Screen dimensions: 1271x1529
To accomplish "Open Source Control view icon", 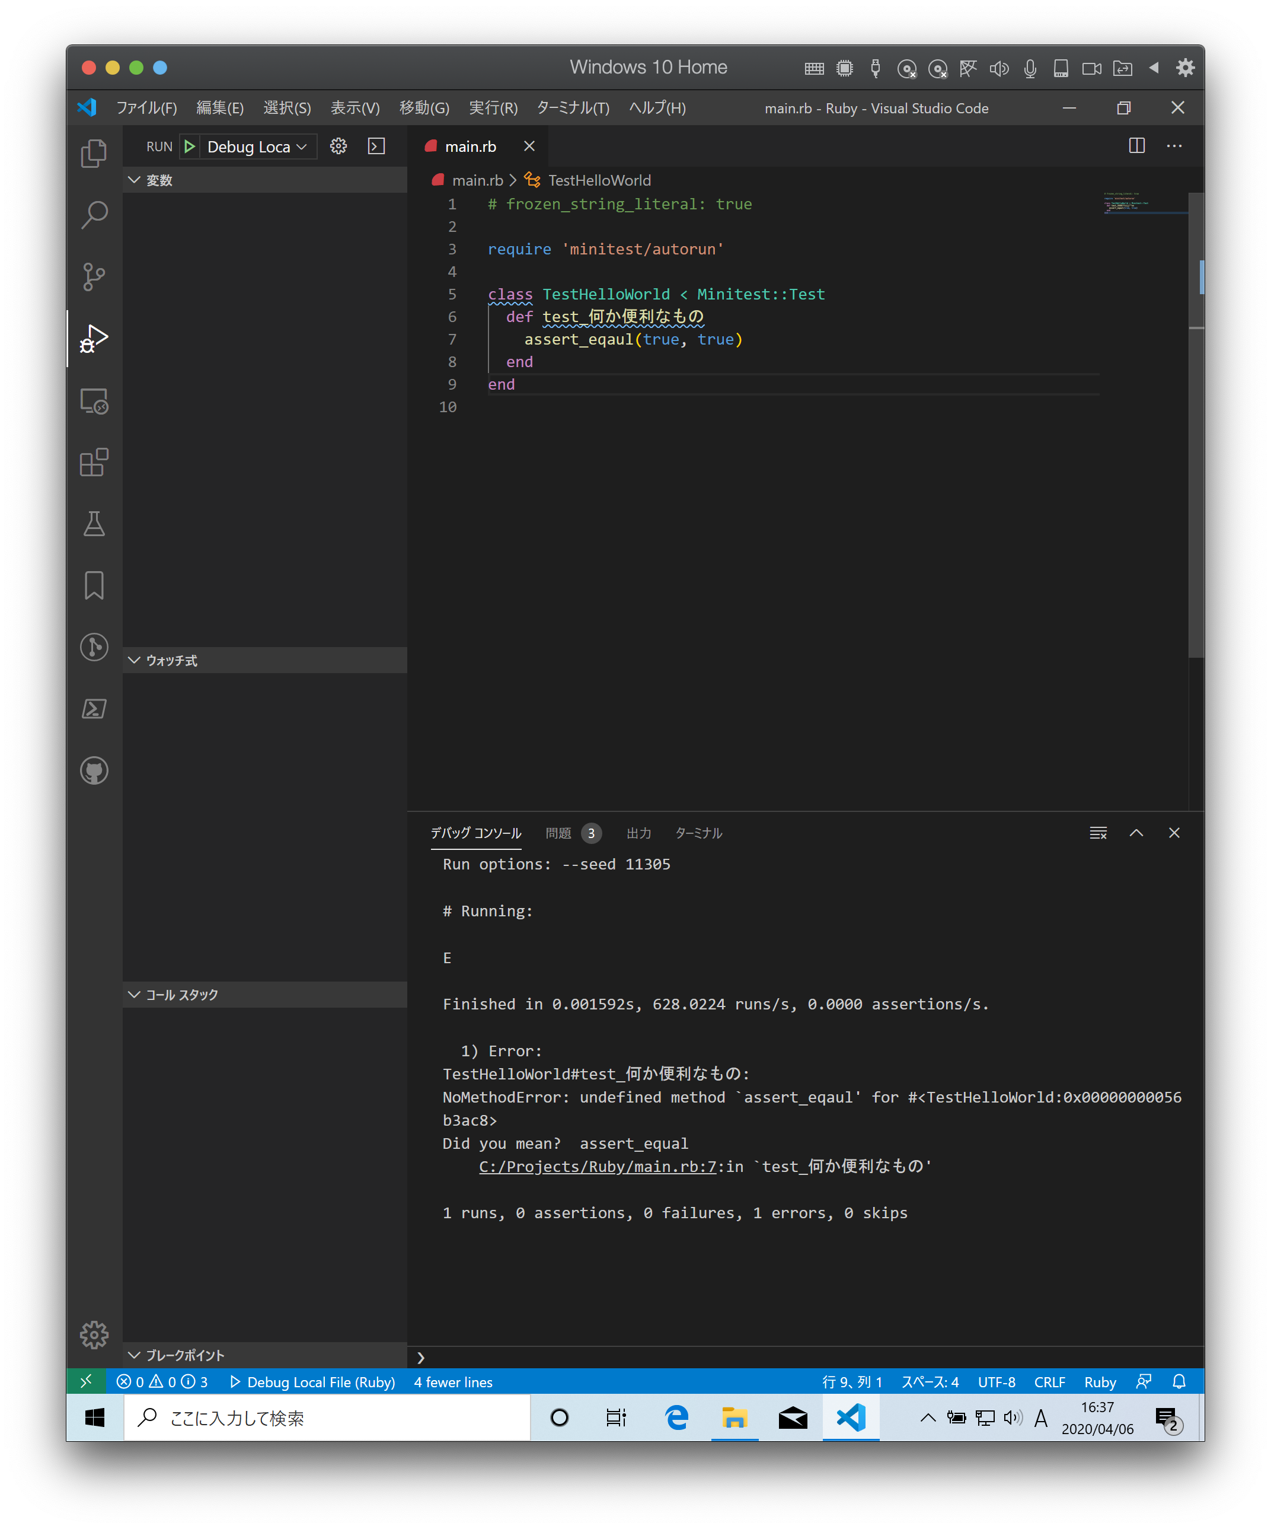I will (x=94, y=276).
